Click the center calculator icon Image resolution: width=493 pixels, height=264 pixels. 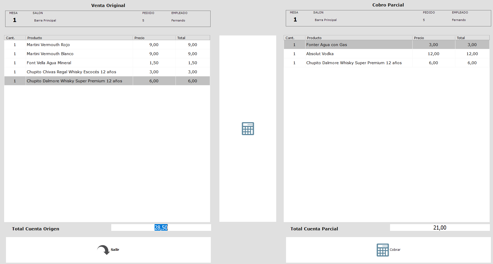[248, 129]
